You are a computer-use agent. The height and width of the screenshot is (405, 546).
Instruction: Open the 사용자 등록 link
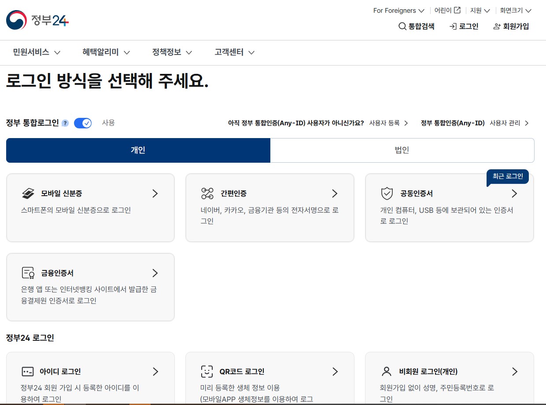click(x=388, y=123)
